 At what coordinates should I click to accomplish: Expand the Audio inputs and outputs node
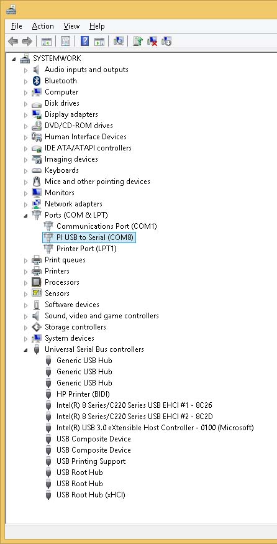click(25, 70)
